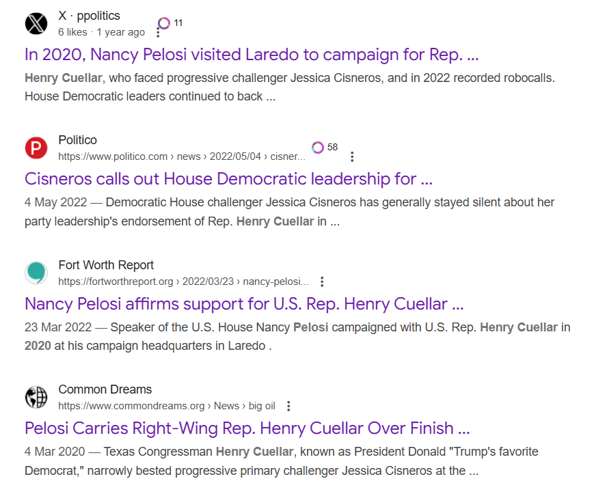Open three-dot menu for Politico result

point(352,156)
